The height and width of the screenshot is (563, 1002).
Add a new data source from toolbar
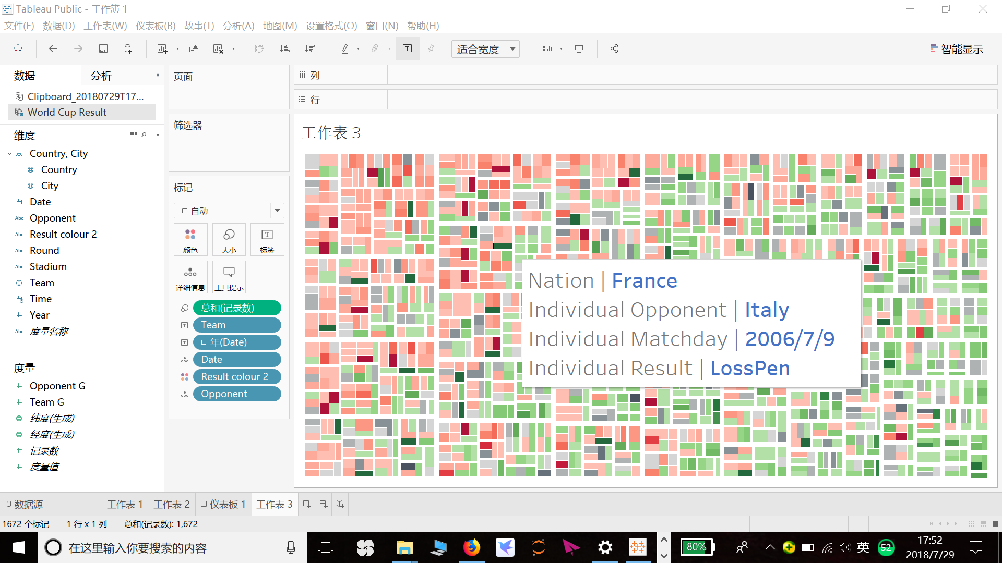pyautogui.click(x=128, y=48)
